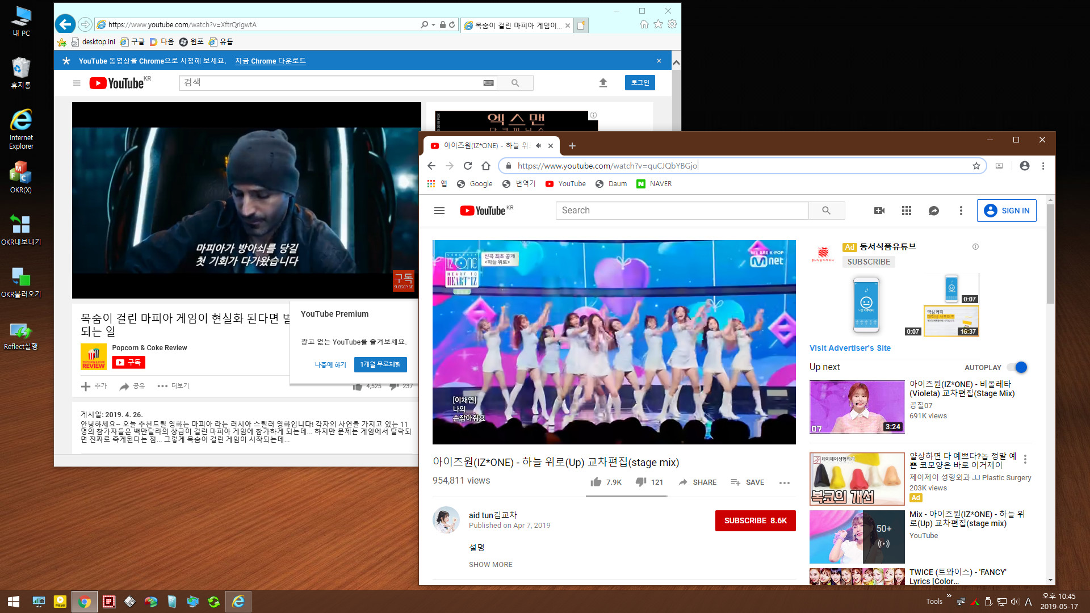Click 로그인 button in IE YouTube
Image resolution: width=1090 pixels, height=613 pixels.
[640, 83]
